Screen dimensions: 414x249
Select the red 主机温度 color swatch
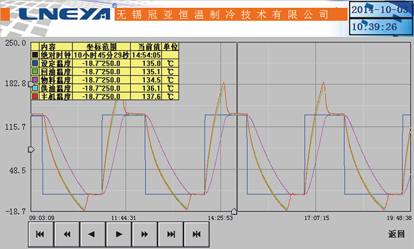coord(35,96)
